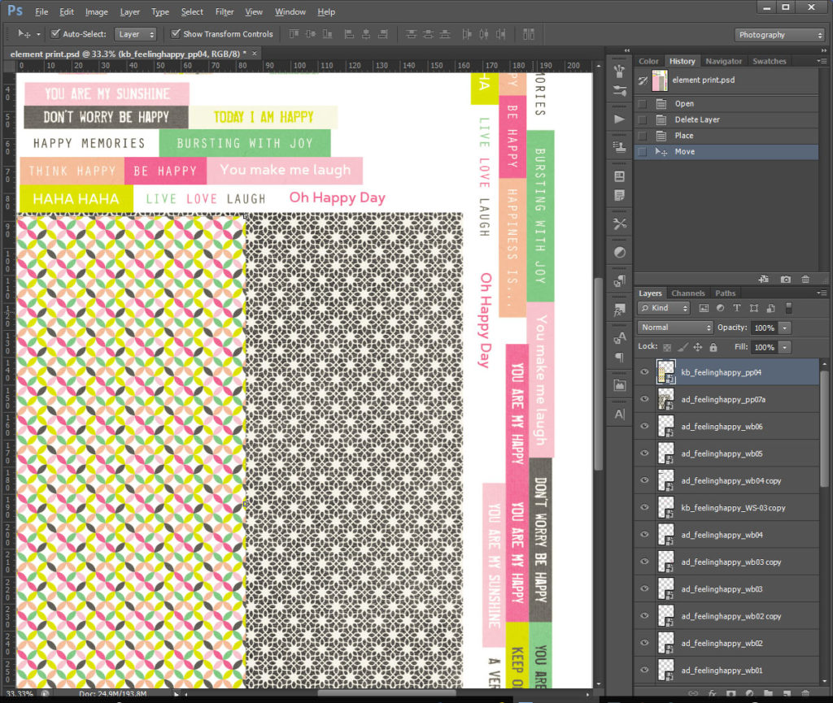Hide the ad_feelinghappy_wb06 layer
The width and height of the screenshot is (833, 703).
tap(645, 427)
